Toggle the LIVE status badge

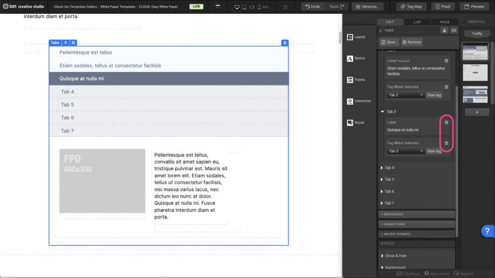tap(196, 7)
